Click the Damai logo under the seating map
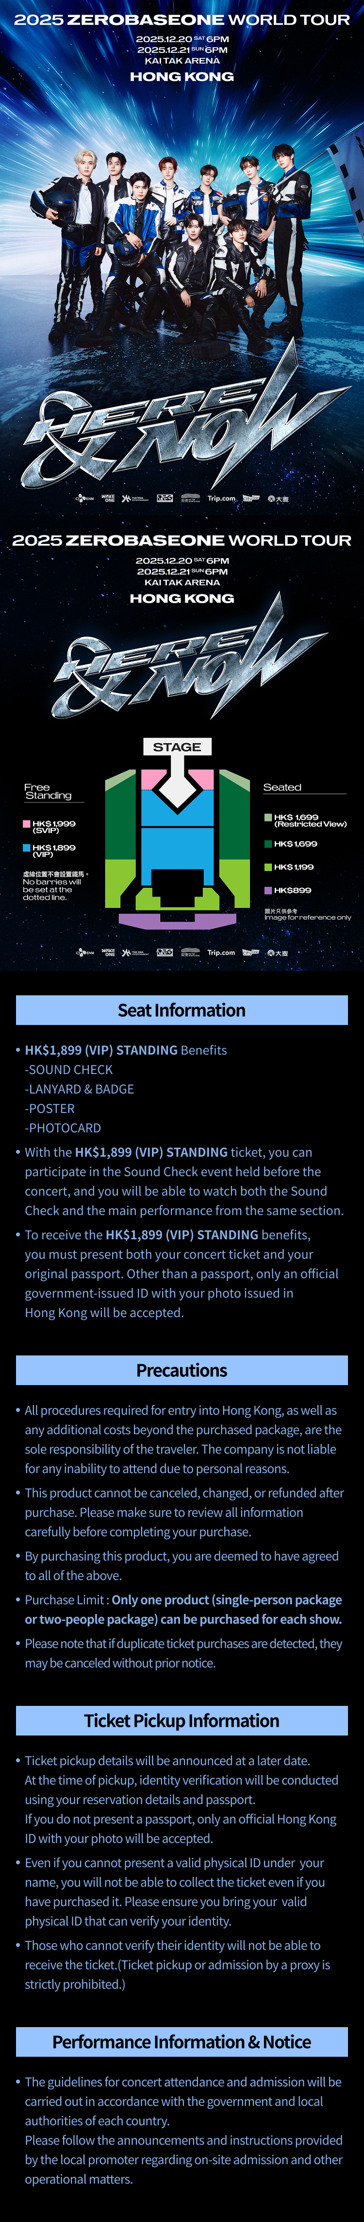Viewport: 364px width, 2222px height. [x=278, y=953]
